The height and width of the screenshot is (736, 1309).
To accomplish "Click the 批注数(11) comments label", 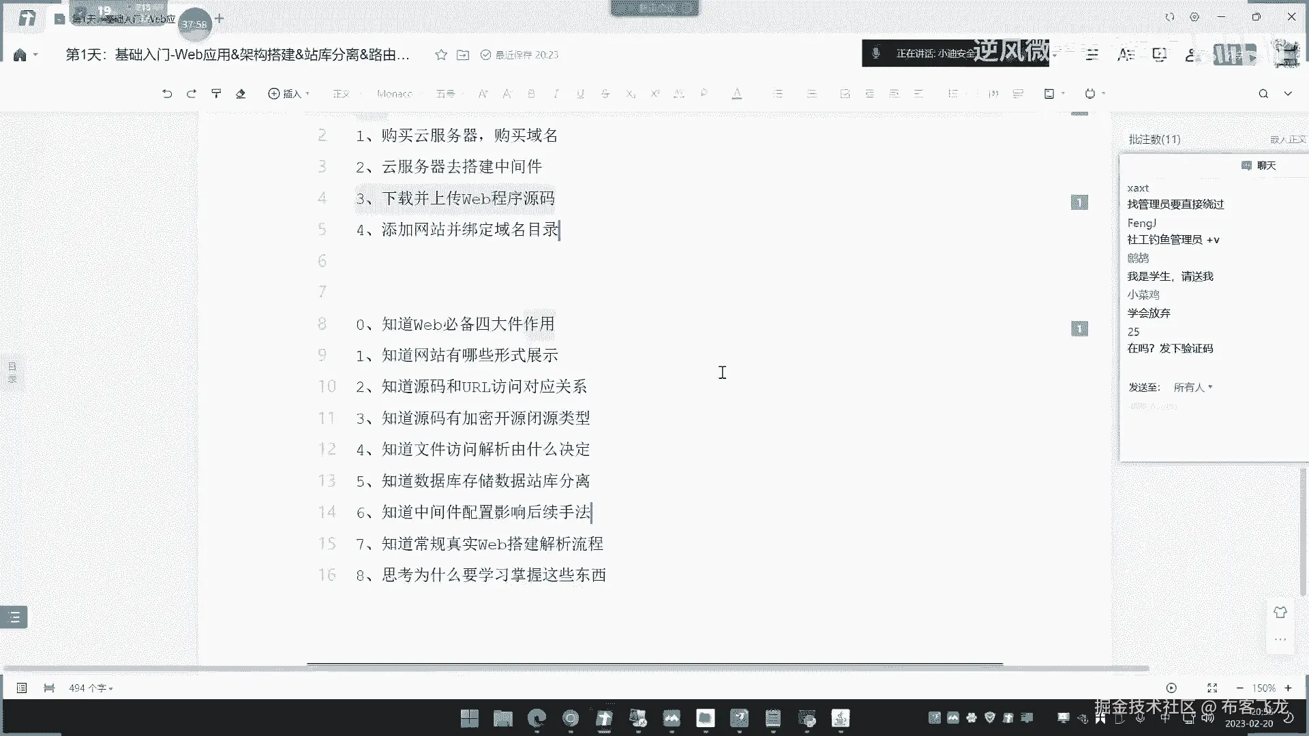I will (x=1154, y=139).
